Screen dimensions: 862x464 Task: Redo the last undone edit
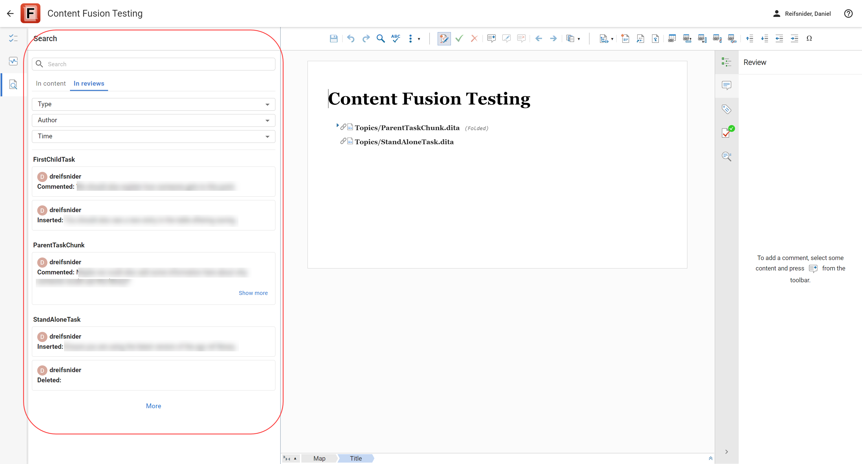(366, 38)
